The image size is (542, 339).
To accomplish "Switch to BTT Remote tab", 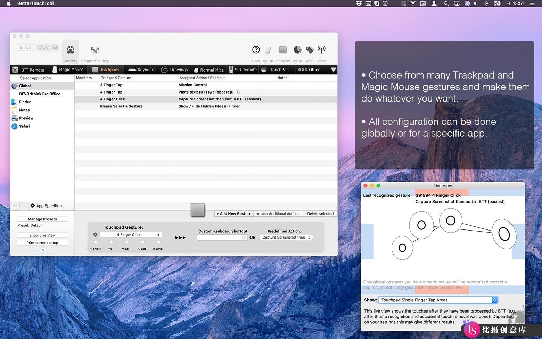I will (28, 70).
